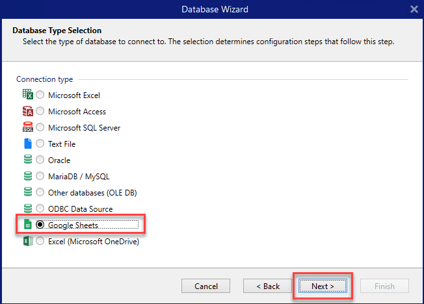Click the Microsoft Excel icon
This screenshot has width=424, height=304.
(27, 95)
